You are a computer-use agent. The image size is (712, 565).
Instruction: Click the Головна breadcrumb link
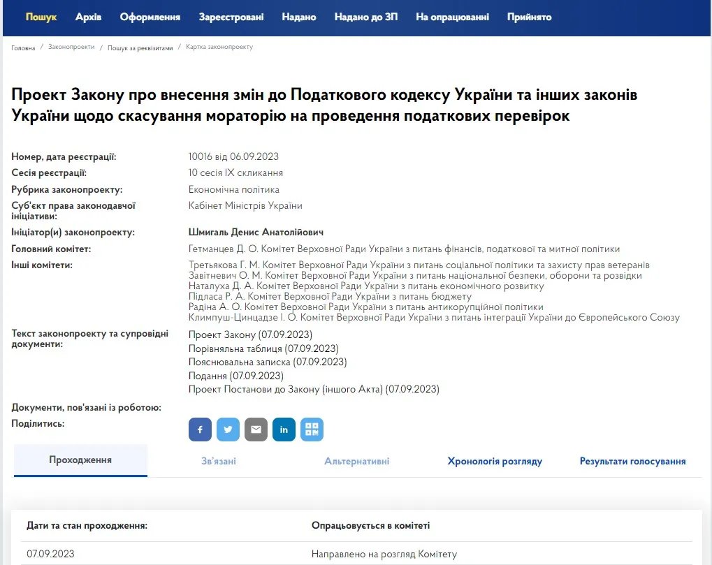[23, 48]
